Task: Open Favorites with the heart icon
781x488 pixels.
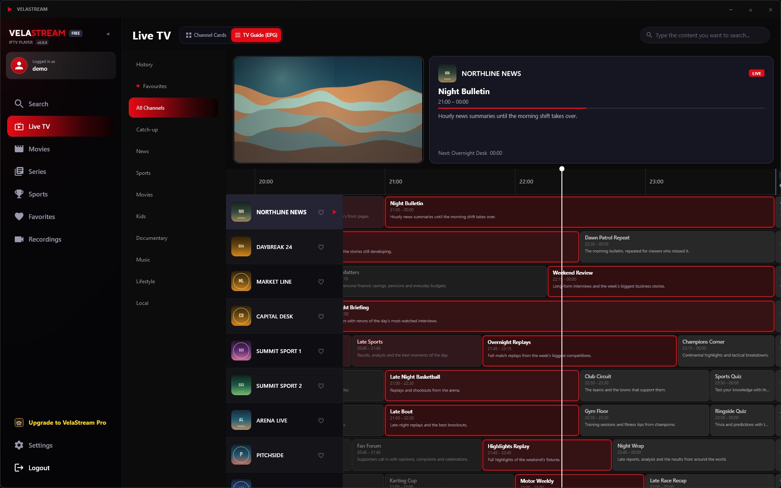Action: (61, 216)
